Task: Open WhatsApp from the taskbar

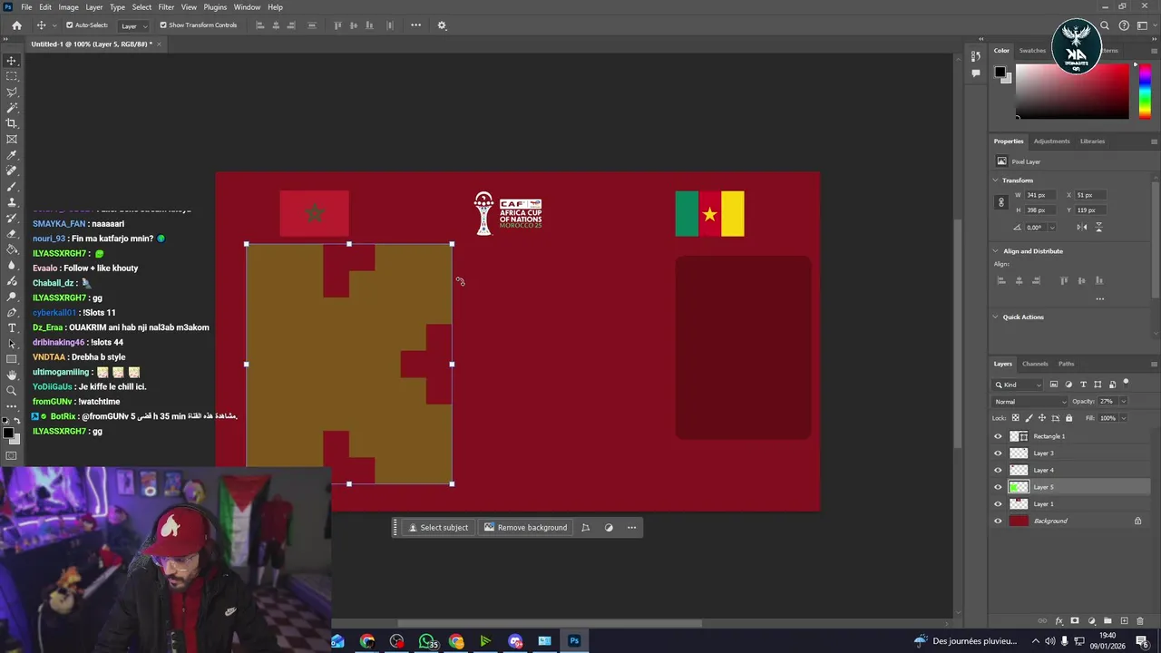Action: 426,641
